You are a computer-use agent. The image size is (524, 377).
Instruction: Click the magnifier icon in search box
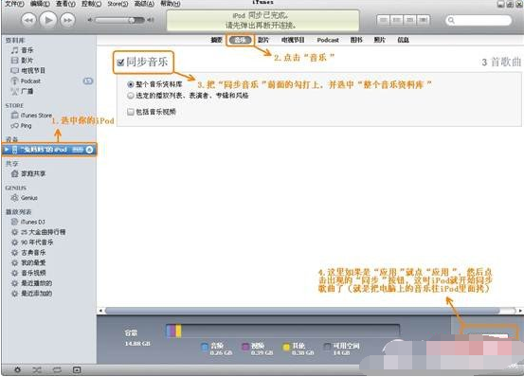pyautogui.click(x=451, y=21)
